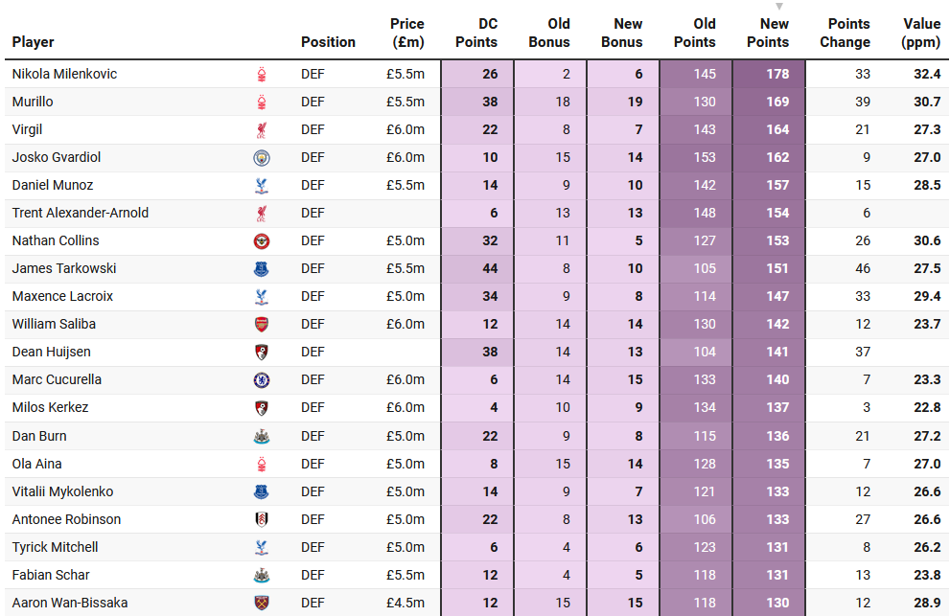Click the Chelsea badge next to Marc Cucurella

(261, 379)
